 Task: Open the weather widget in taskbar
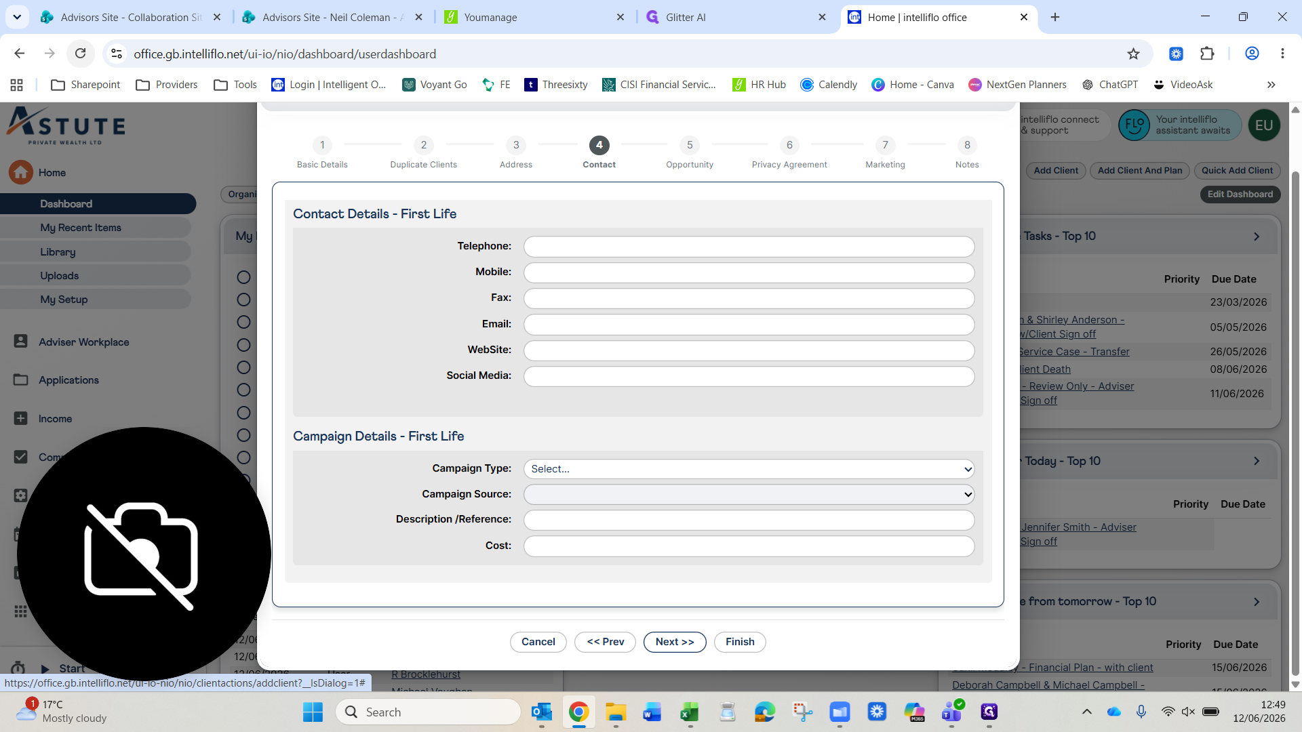[62, 712]
